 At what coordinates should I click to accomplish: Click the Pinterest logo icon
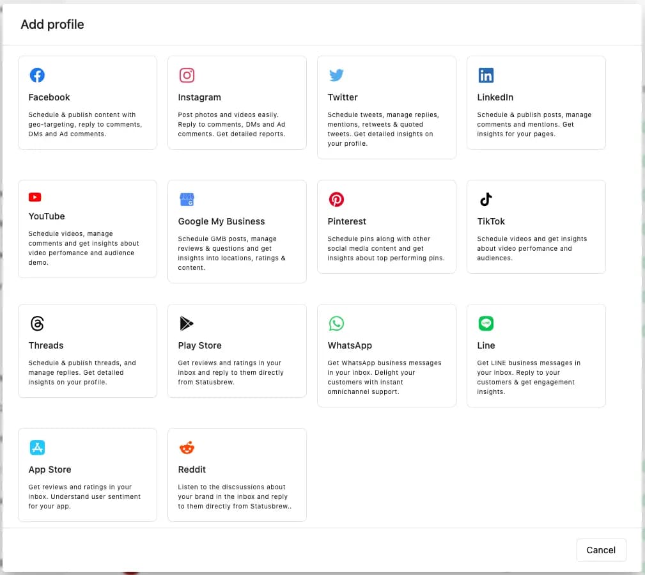pos(336,200)
